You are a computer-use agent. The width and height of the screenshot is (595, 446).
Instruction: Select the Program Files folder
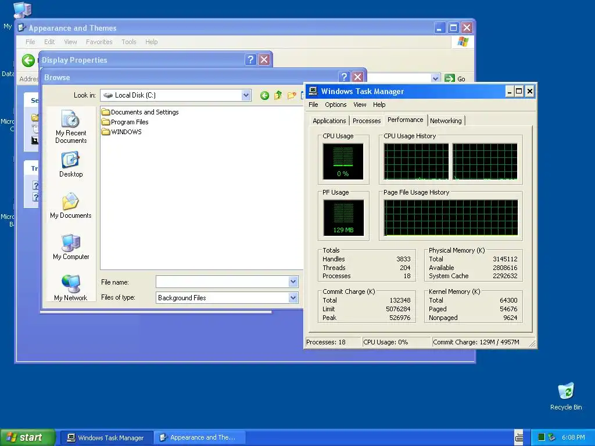(126, 122)
